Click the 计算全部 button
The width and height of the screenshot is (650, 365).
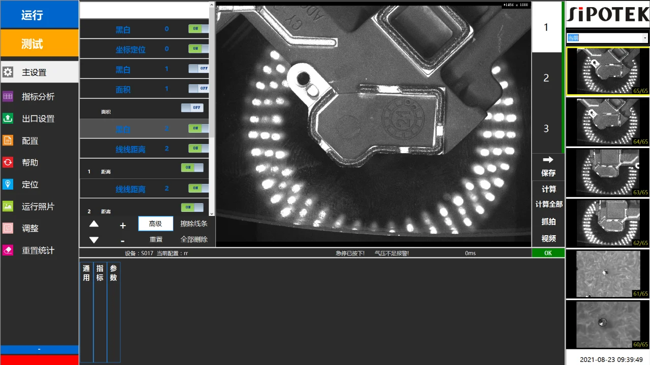pos(548,204)
